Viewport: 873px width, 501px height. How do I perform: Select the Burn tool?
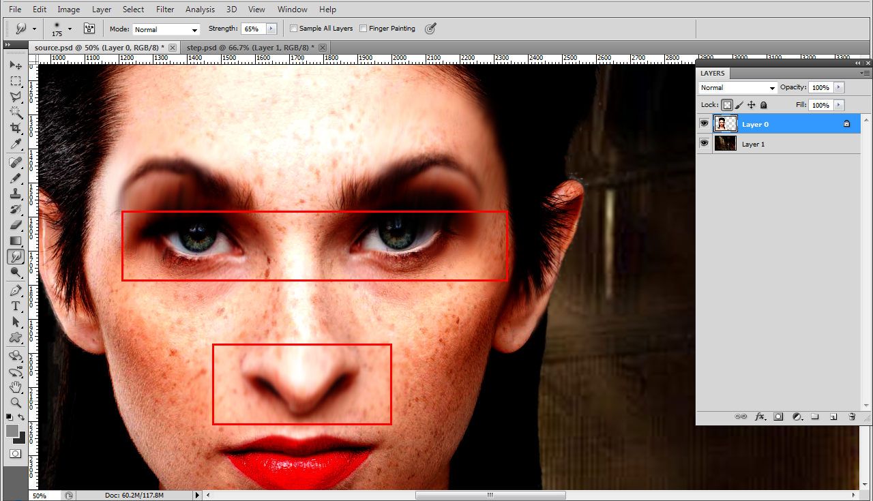16,273
